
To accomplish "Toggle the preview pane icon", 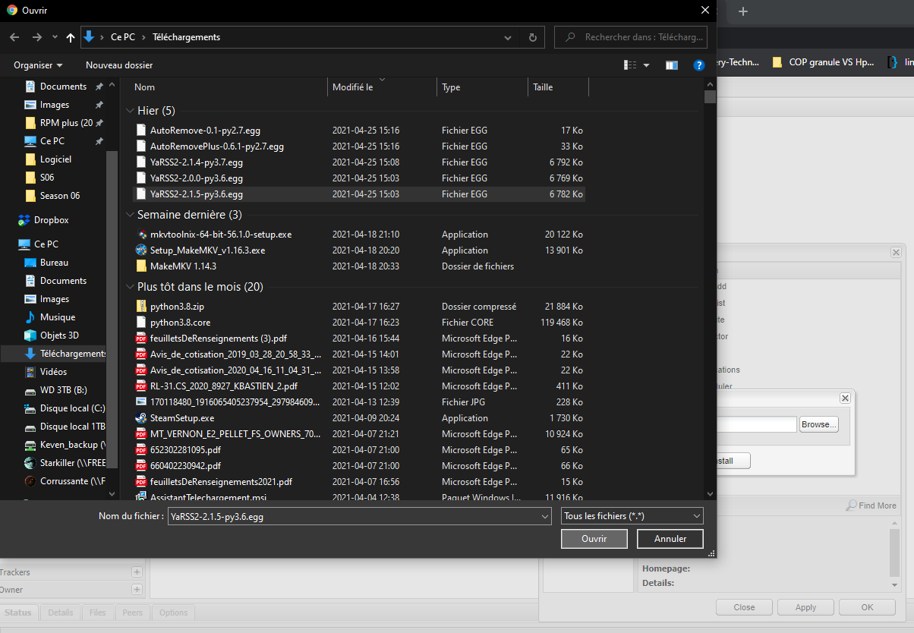I will [672, 65].
